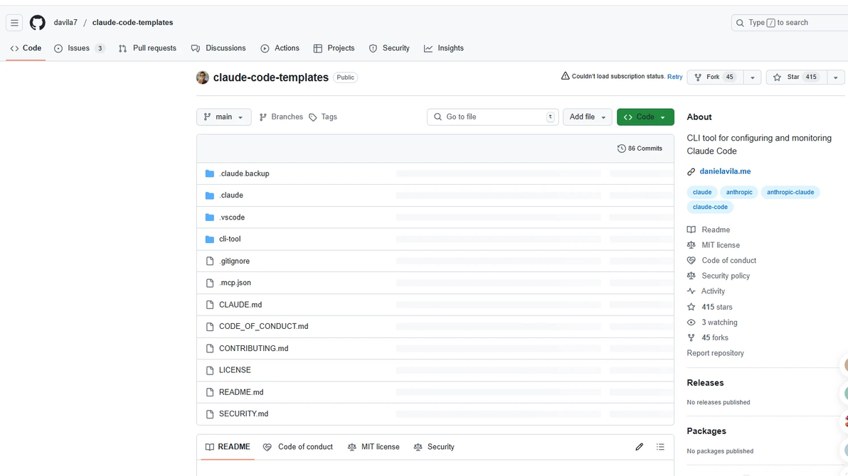Retry loading subscription status
This screenshot has height=476, width=848.
pos(675,77)
